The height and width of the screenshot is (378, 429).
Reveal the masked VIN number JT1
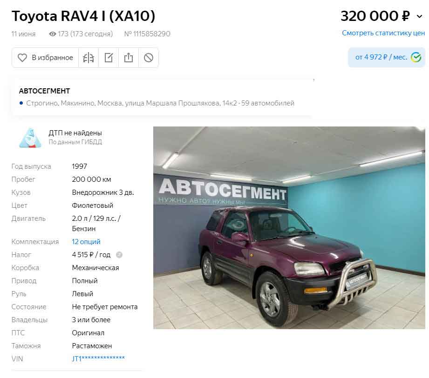pyautogui.click(x=98, y=358)
